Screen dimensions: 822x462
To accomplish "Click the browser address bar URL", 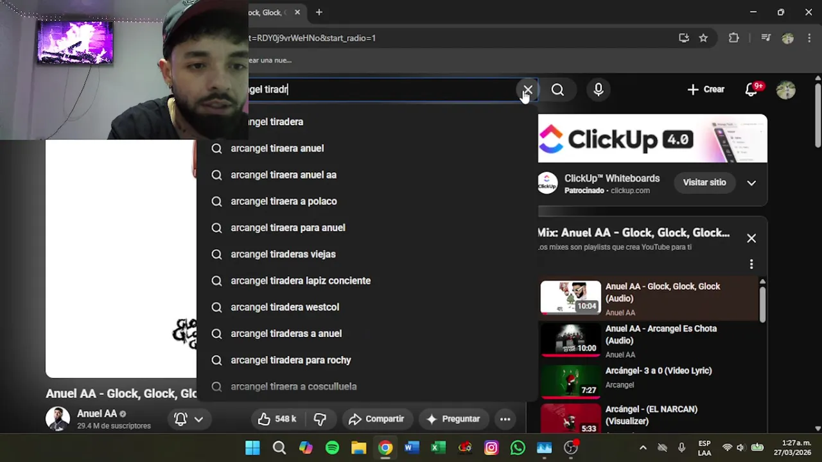I will [x=311, y=38].
